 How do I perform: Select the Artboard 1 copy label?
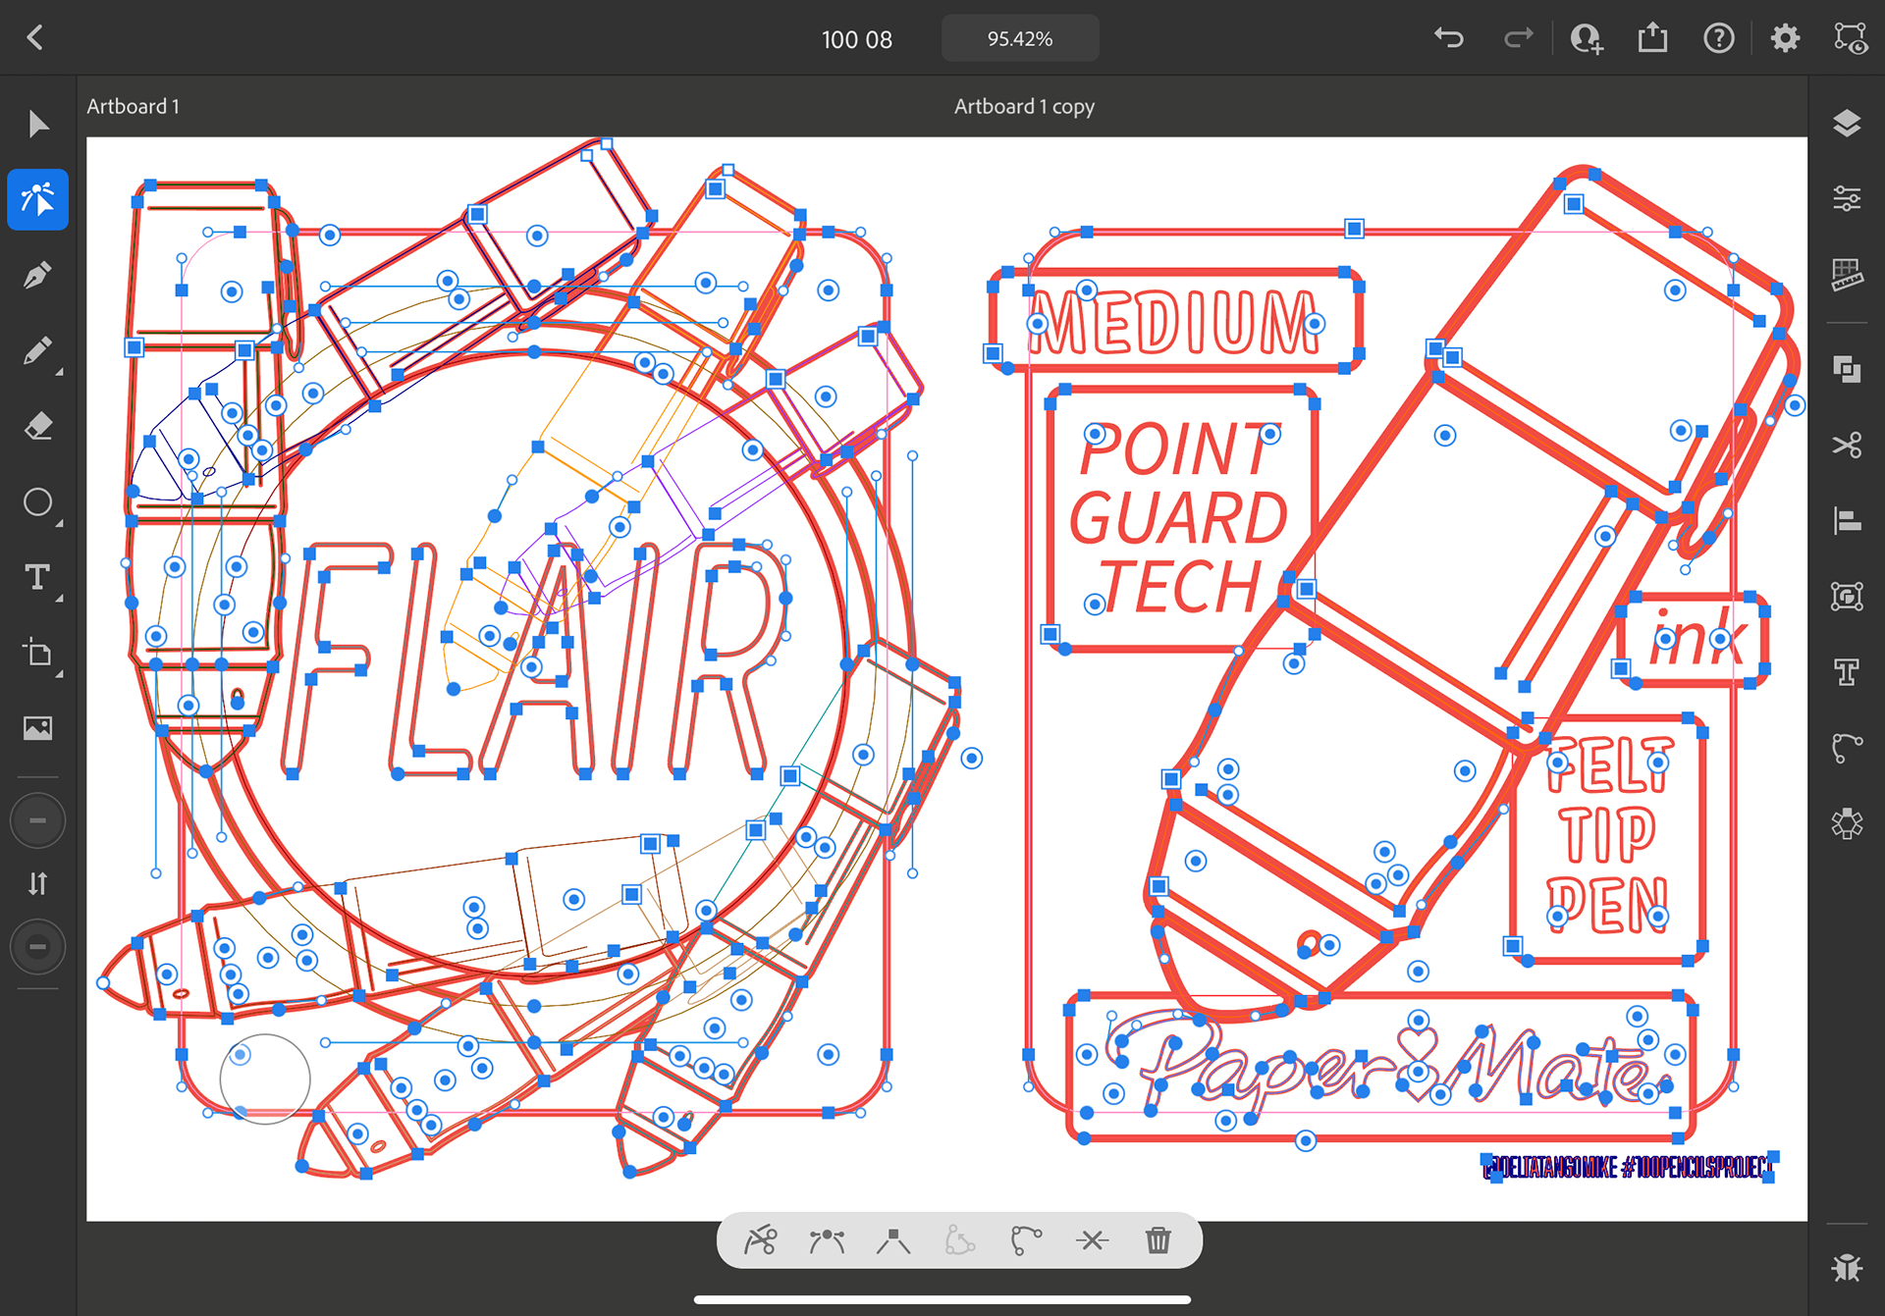(1024, 106)
